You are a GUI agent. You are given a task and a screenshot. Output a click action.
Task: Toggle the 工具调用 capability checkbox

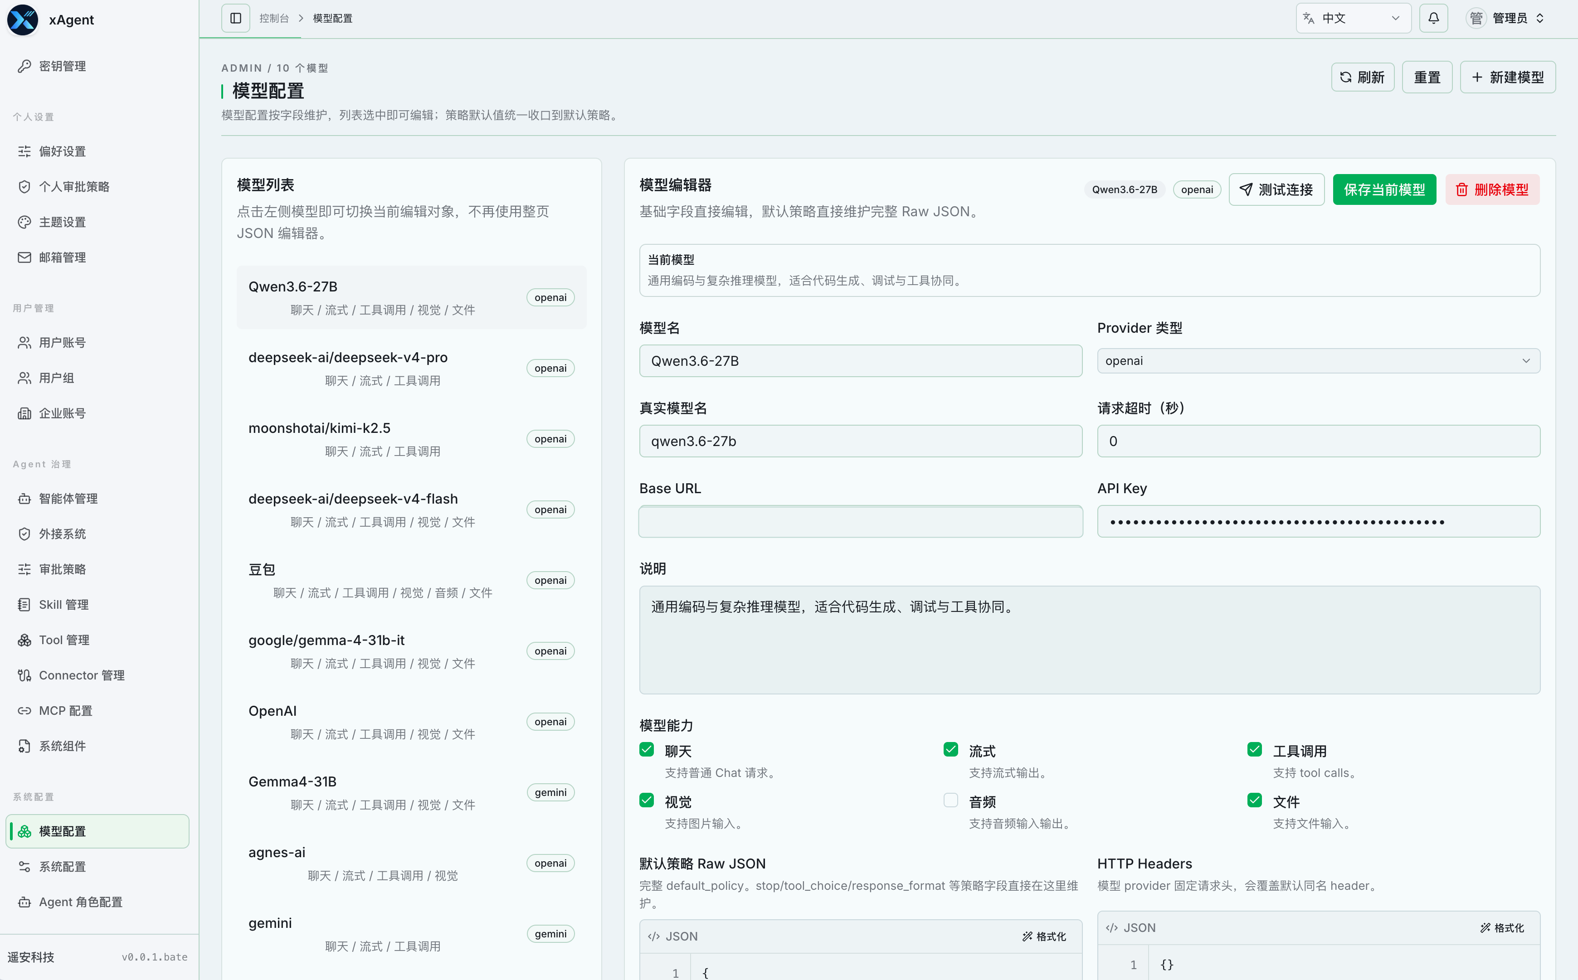pos(1255,749)
